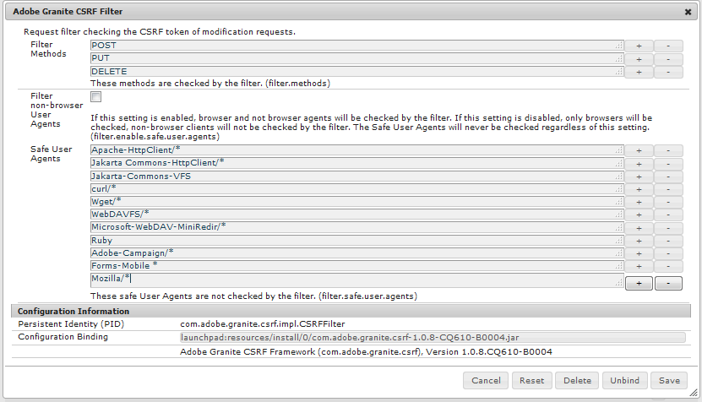
Task: Remove the WebDAVFS/* safe agent
Action: tap(668, 215)
